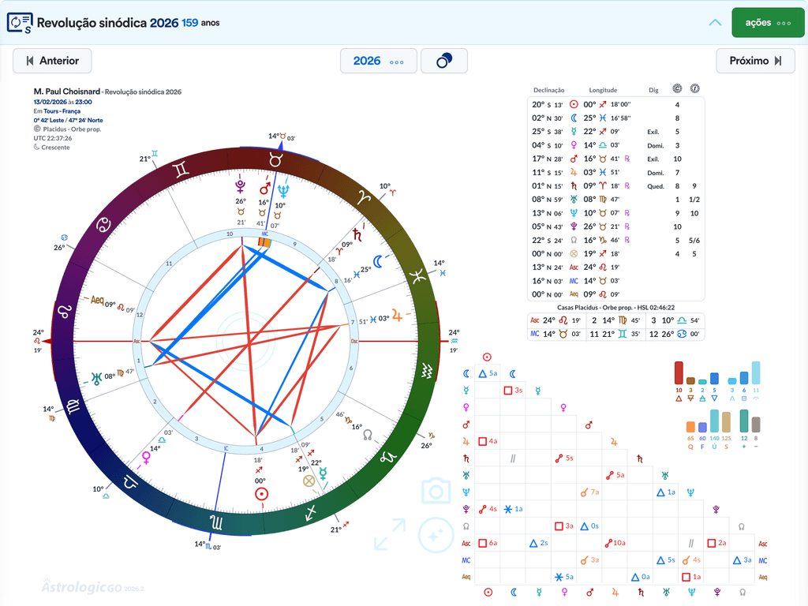Collapse the Revolução sinódica panel with the chevron

coord(715,23)
